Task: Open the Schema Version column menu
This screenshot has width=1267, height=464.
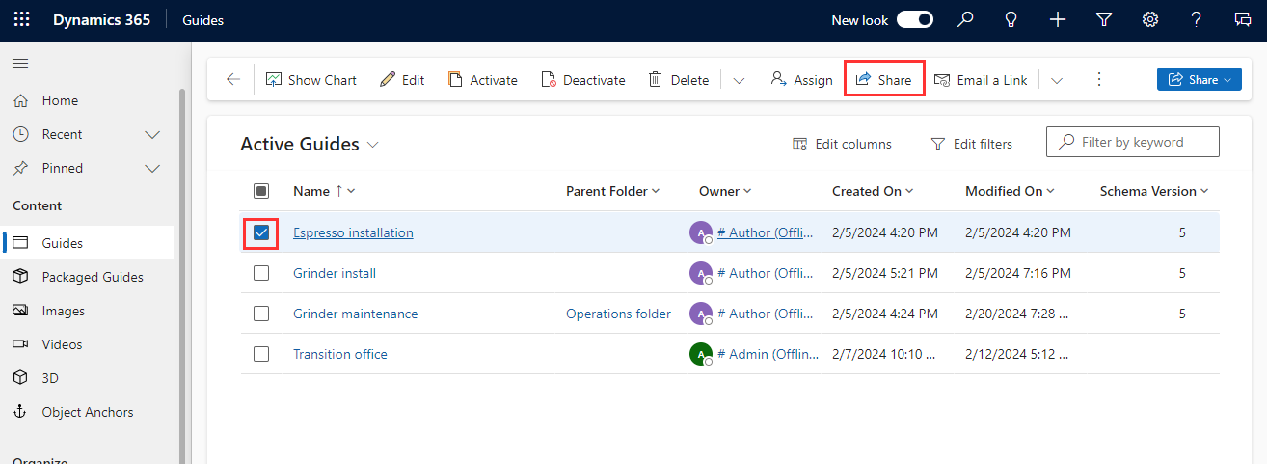Action: (x=1154, y=191)
